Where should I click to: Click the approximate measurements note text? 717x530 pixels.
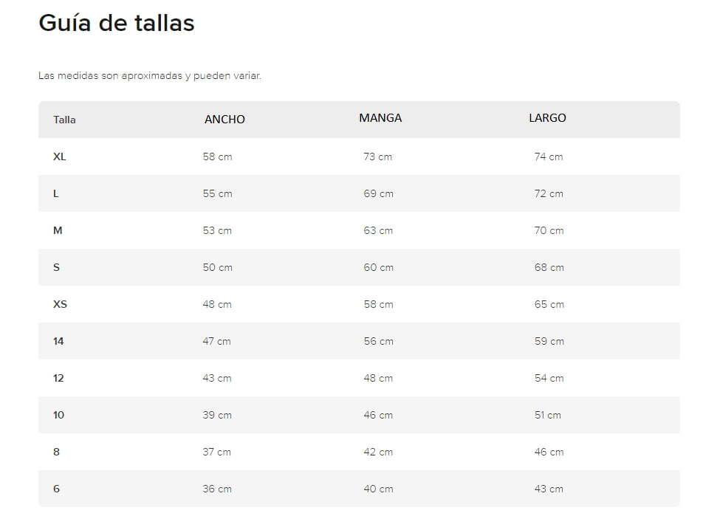(149, 76)
